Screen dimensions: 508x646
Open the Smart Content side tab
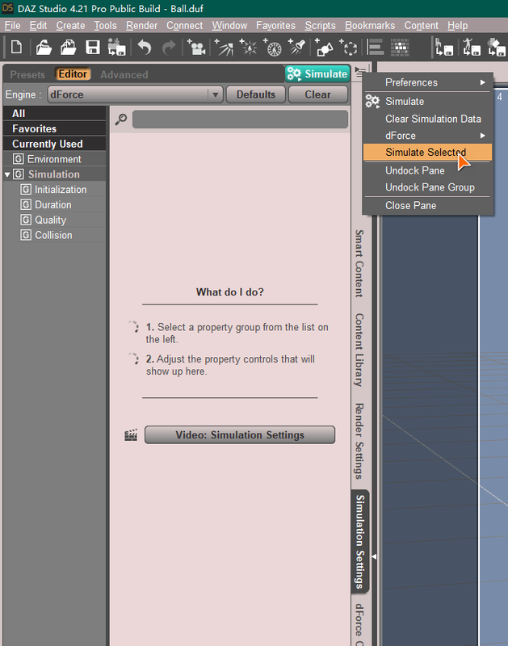point(359,264)
